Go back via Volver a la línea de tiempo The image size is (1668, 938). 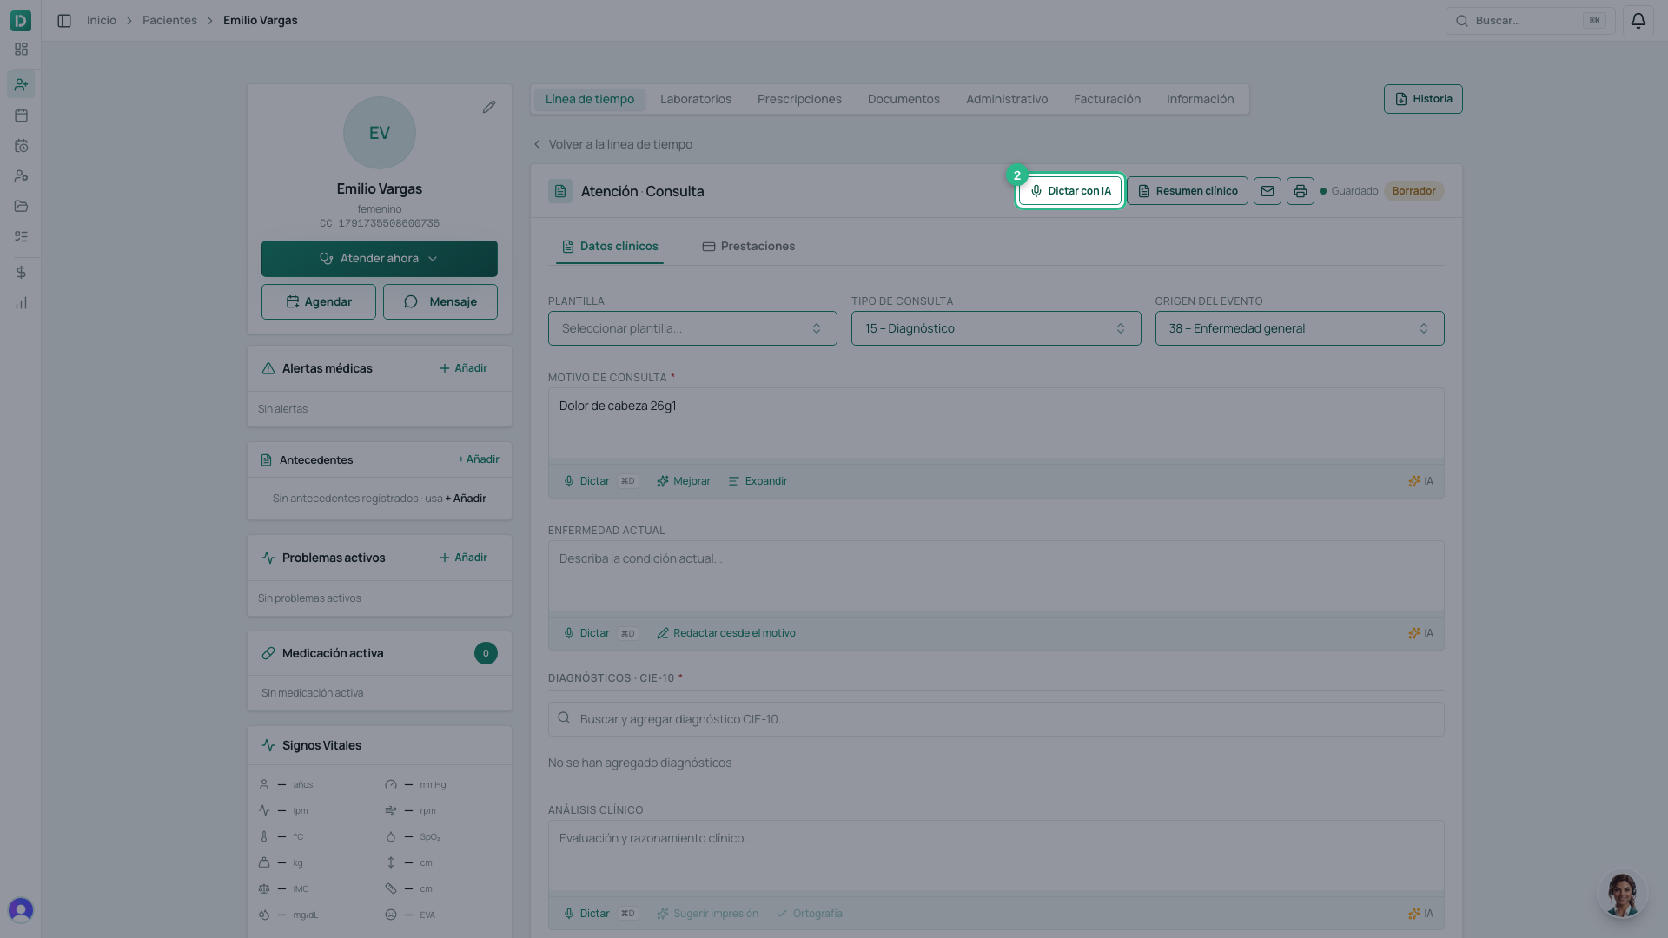tap(612, 144)
